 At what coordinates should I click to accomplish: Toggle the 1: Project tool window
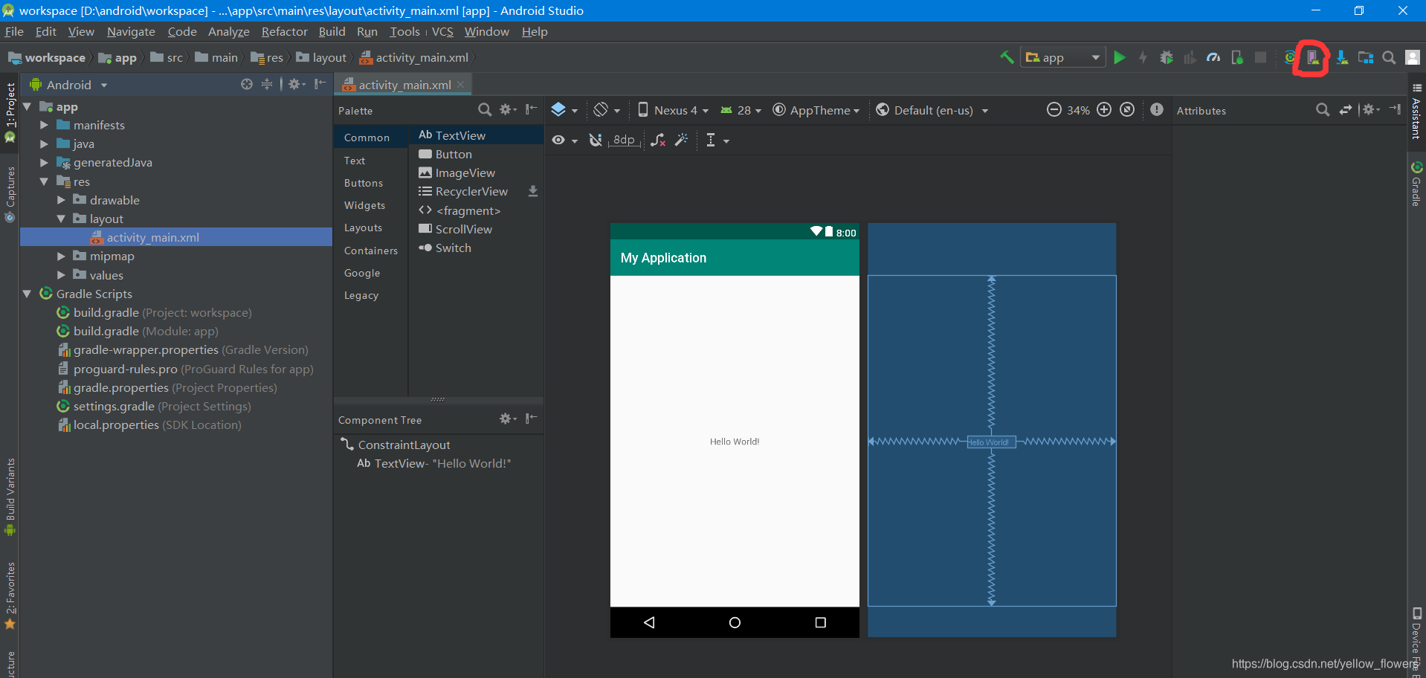tap(10, 112)
